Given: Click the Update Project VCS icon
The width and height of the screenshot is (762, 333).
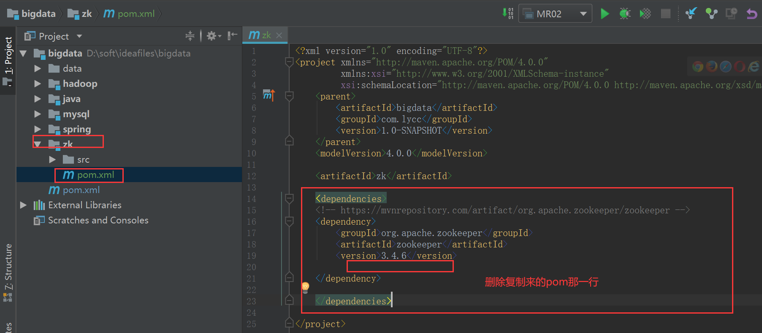Looking at the screenshot, I should (691, 13).
